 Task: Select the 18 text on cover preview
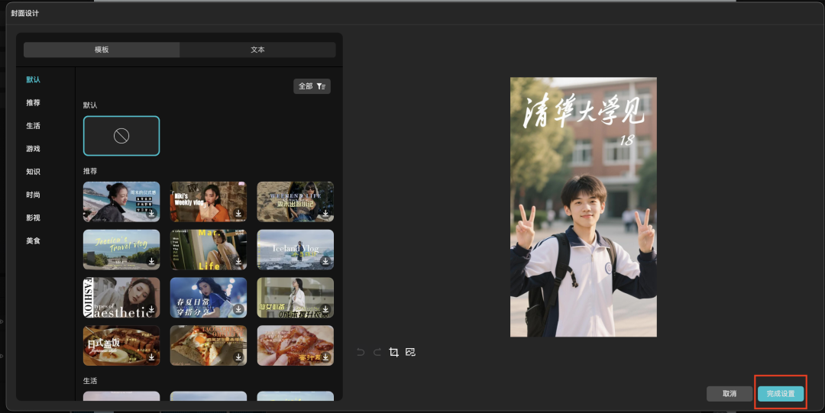click(627, 140)
